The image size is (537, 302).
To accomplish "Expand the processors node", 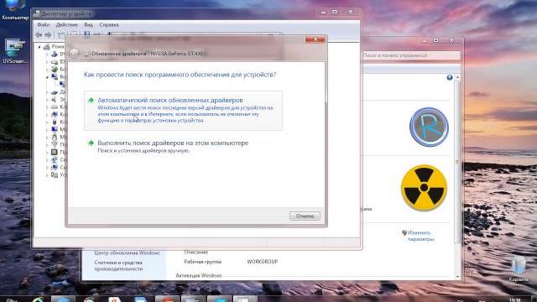I will [x=47, y=152].
